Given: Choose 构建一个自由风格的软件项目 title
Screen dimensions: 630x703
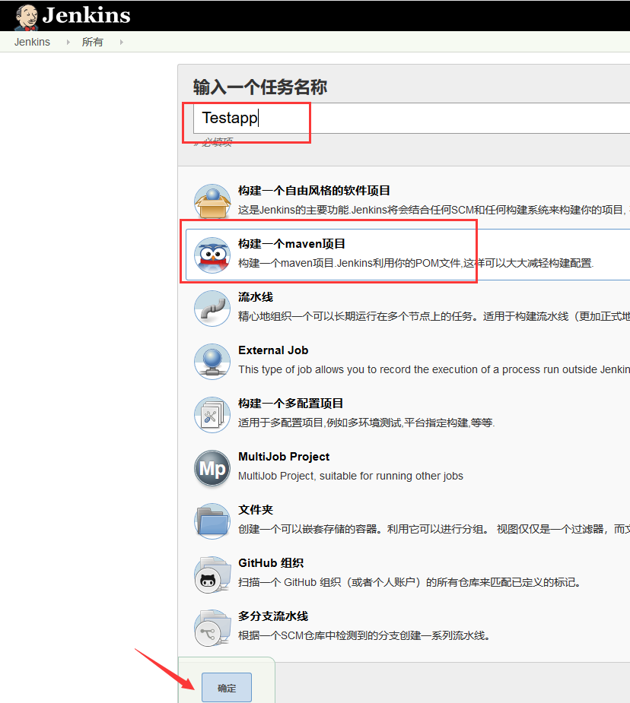Looking at the screenshot, I should tap(314, 191).
